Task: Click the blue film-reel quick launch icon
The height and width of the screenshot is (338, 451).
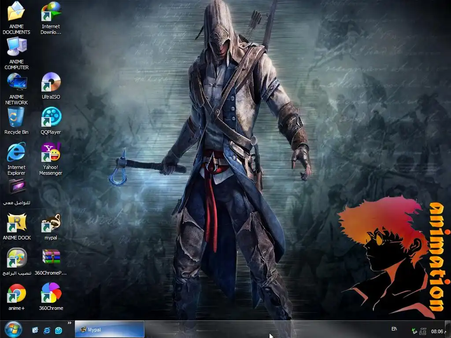Action: [x=59, y=331]
